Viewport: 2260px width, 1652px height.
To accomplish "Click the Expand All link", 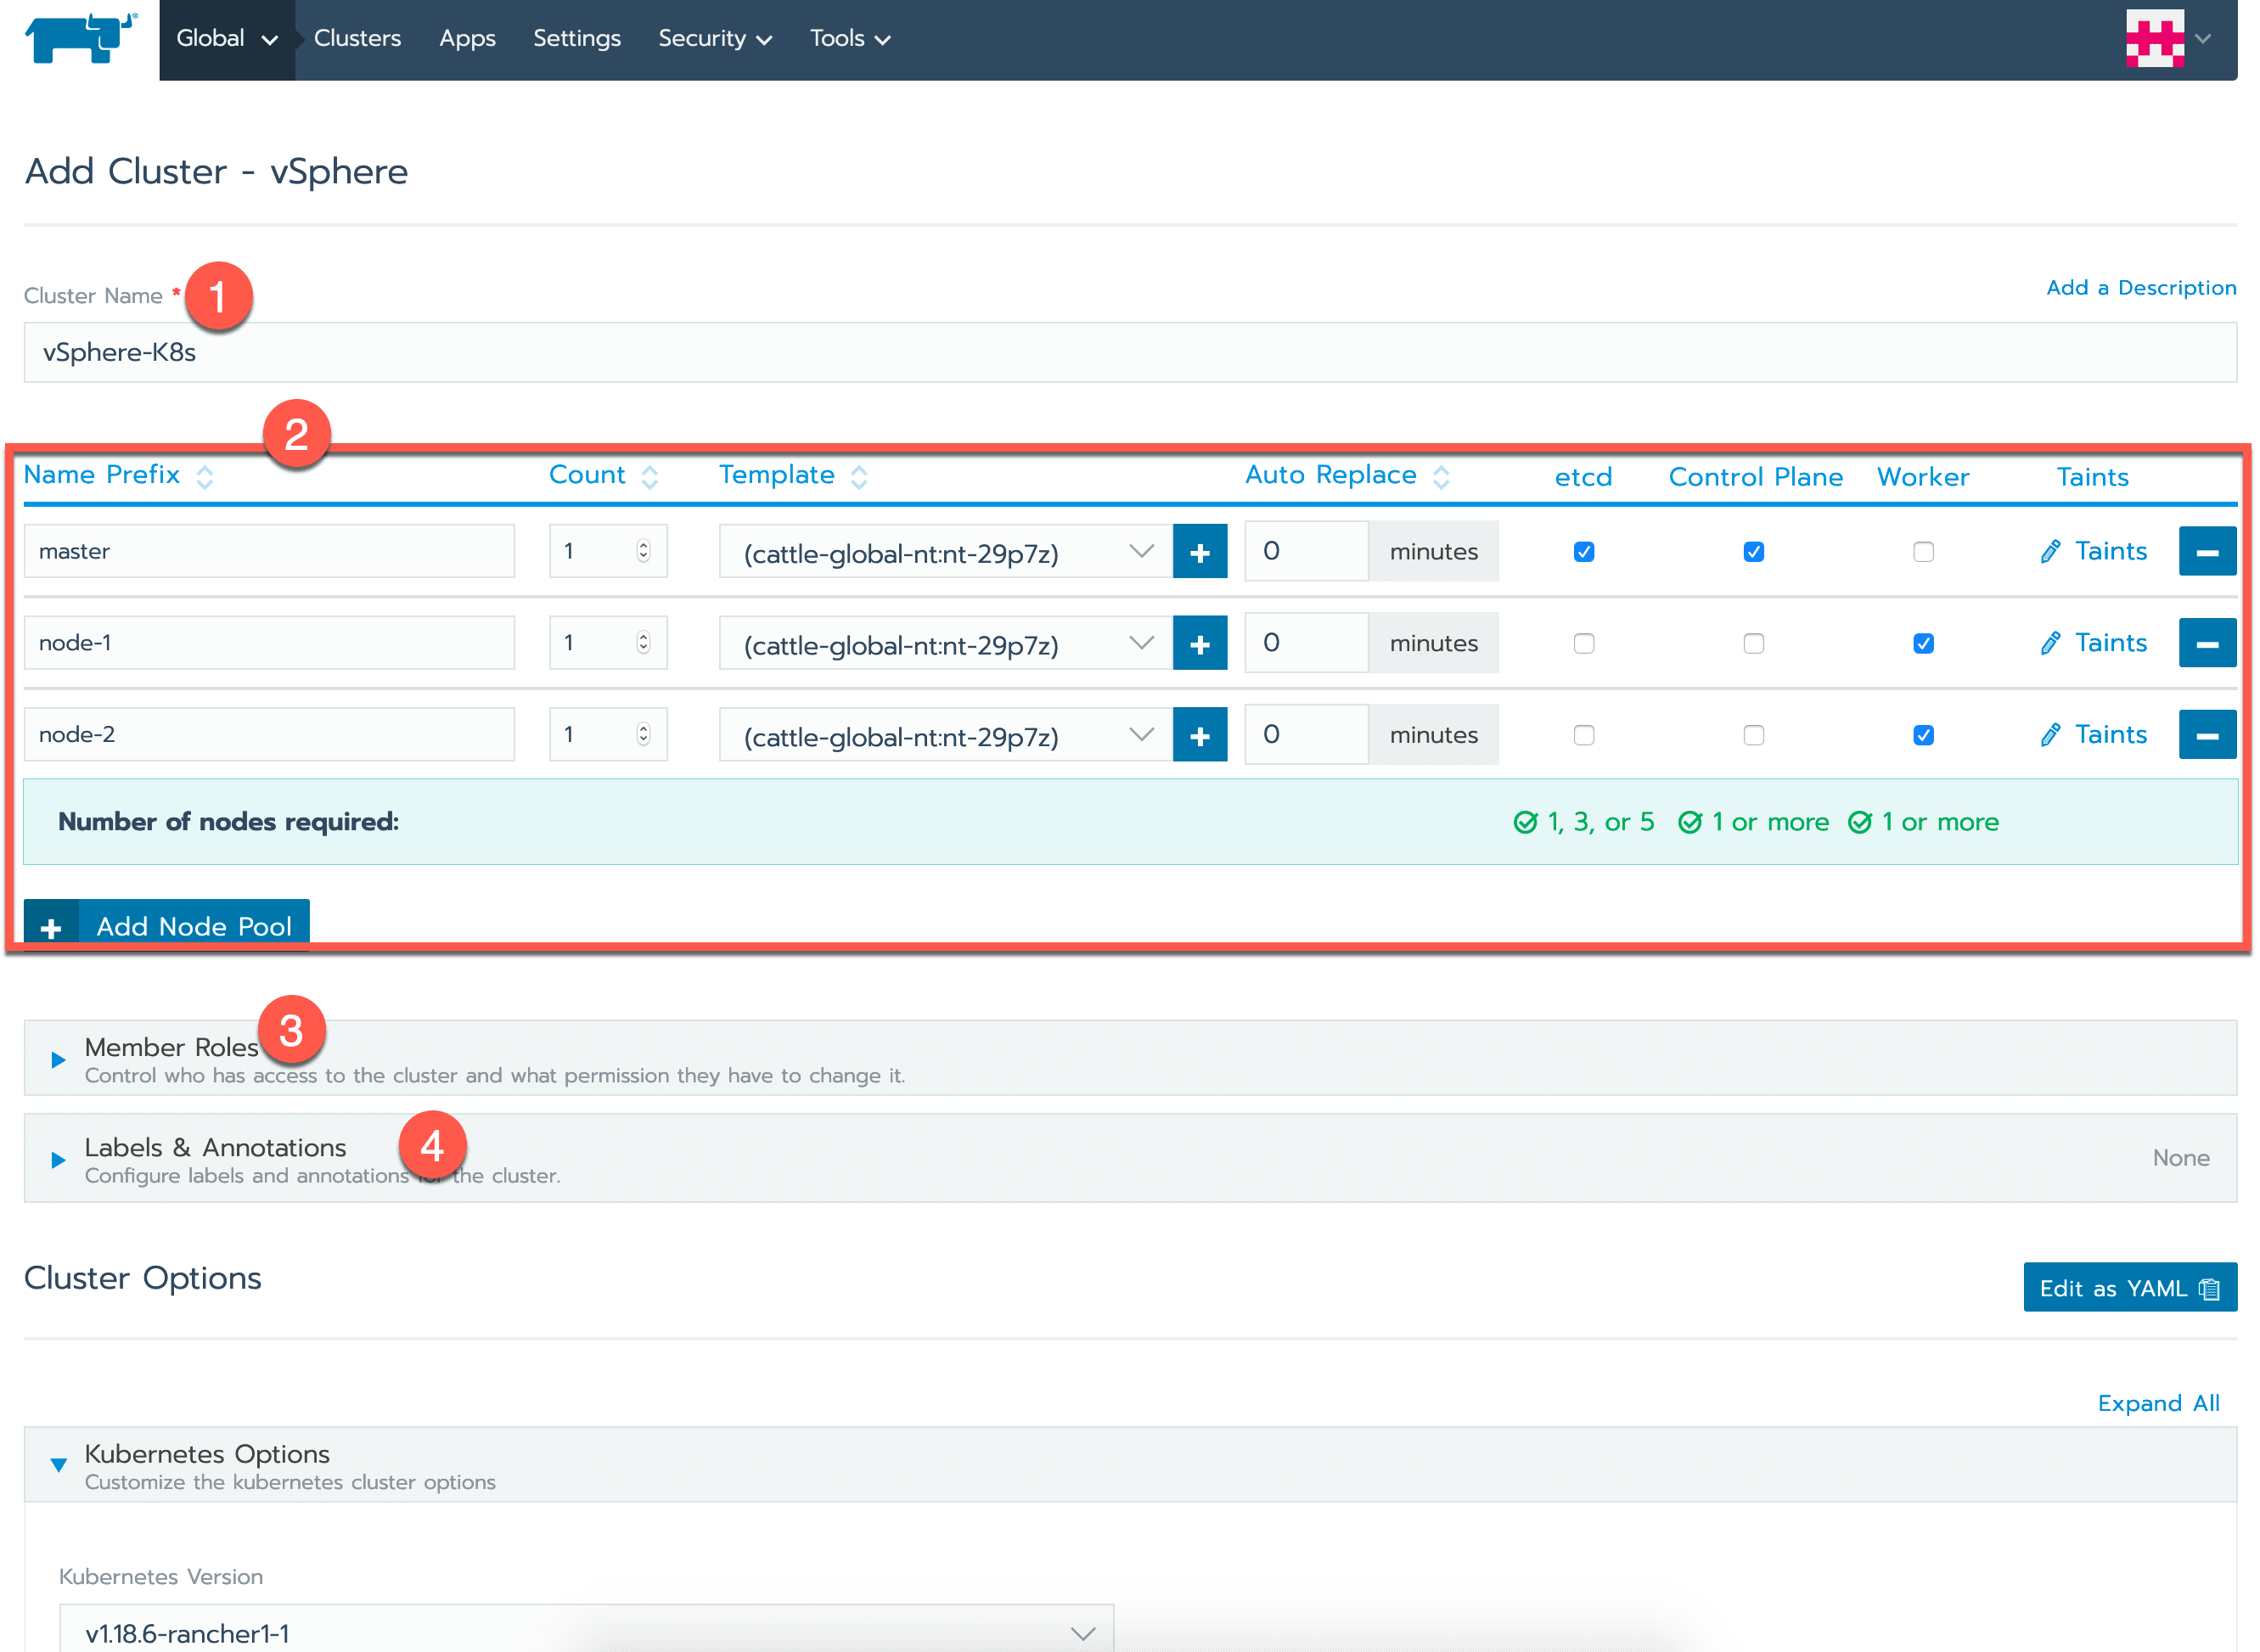I will (x=2158, y=1403).
